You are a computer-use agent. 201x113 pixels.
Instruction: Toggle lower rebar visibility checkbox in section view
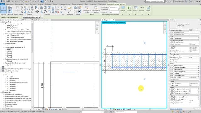click(x=145, y=79)
